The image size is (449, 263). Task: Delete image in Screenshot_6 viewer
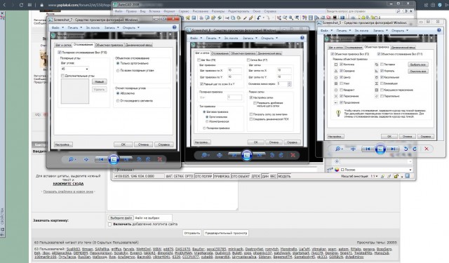tap(293, 155)
